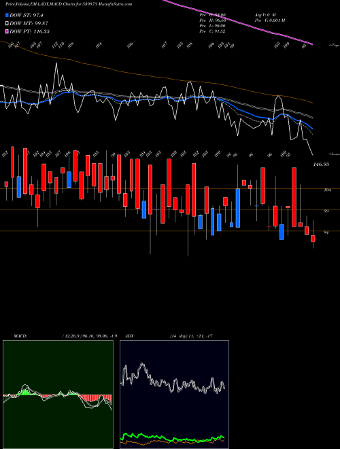Click the 'ADX' panel heading
The width and height of the screenshot is (340, 449).
point(130,336)
